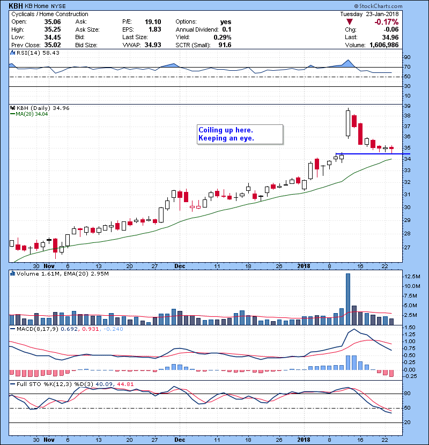Click the KBH ticker symbol title
Viewport: 429px width, 445px height.
[x=16, y=6]
